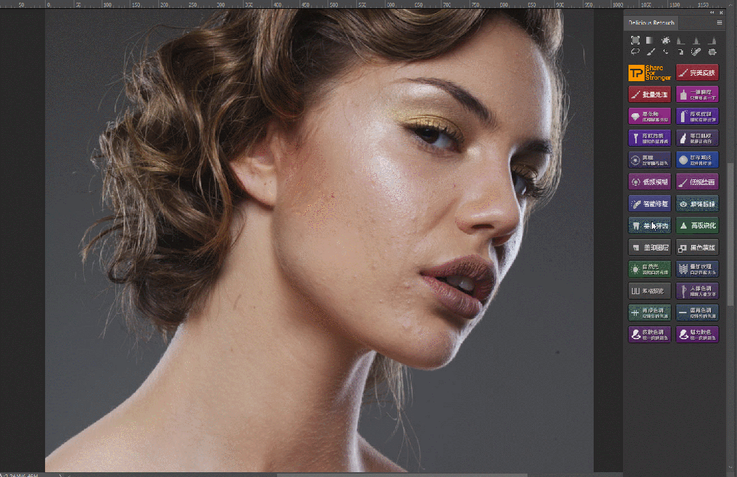Viewport: 737px width, 477px height.
Task: Select the lasso icon in the panel
Action: click(635, 52)
